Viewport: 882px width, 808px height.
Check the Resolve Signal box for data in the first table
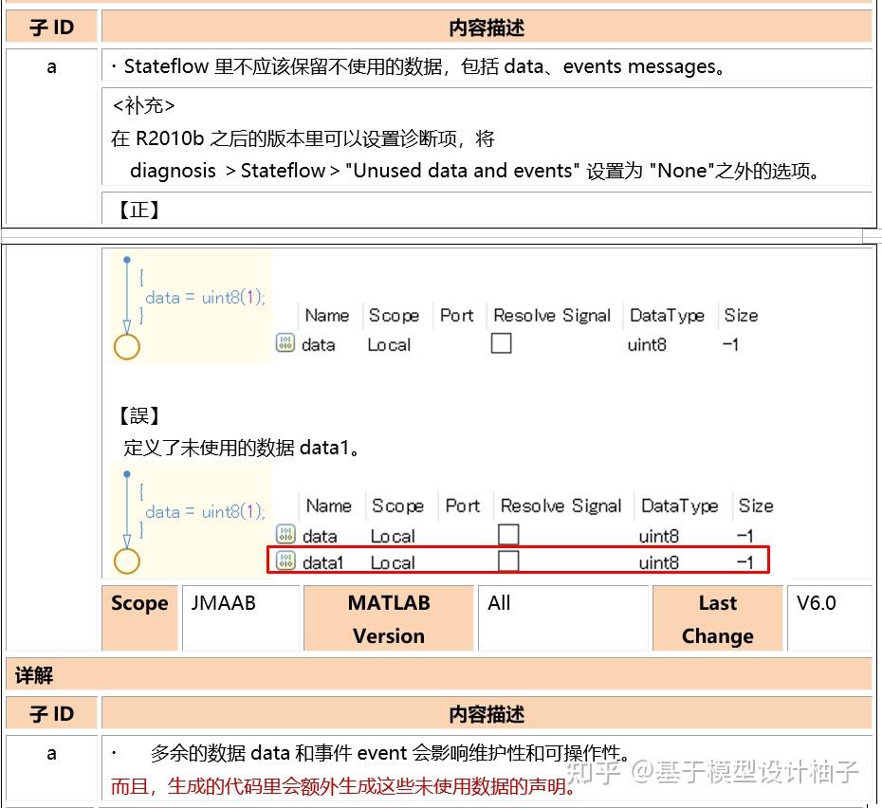point(501,344)
